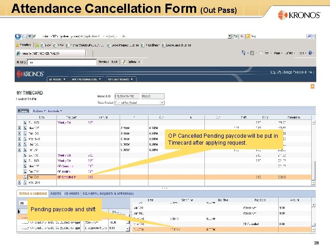The height and width of the screenshot is (248, 330).
Task: Click the Name & ID name field
Action: (127, 96)
